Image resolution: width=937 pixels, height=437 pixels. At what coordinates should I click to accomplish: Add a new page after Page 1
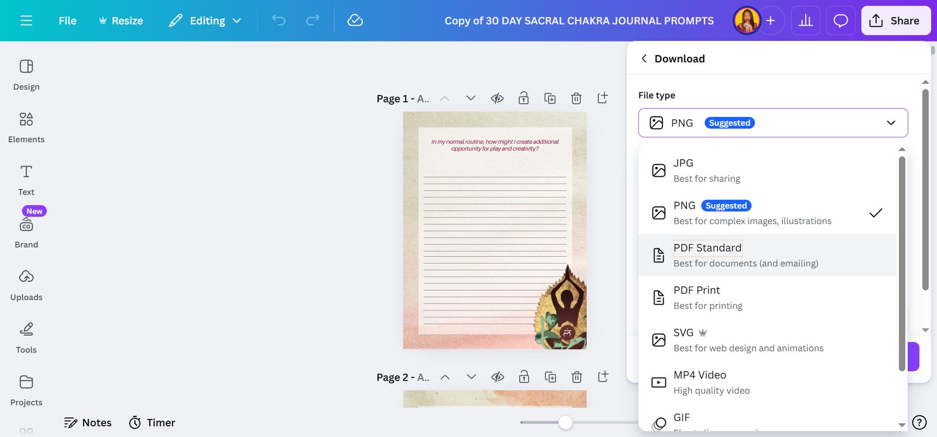[x=603, y=98]
